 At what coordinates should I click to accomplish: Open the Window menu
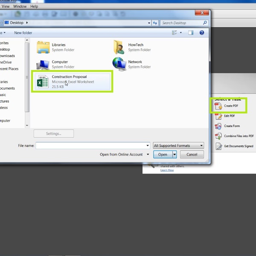[20, 6]
